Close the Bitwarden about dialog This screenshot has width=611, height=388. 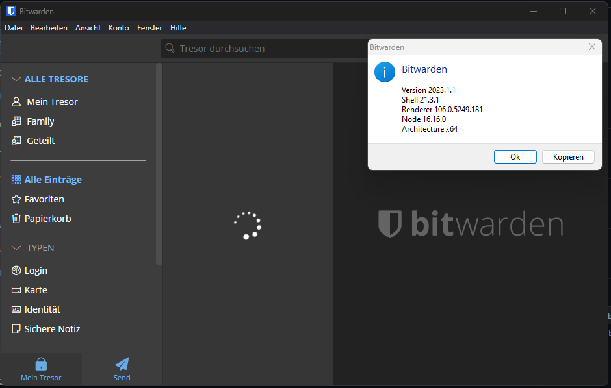592,47
